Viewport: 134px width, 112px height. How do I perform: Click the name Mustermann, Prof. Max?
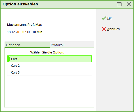coord(24,25)
